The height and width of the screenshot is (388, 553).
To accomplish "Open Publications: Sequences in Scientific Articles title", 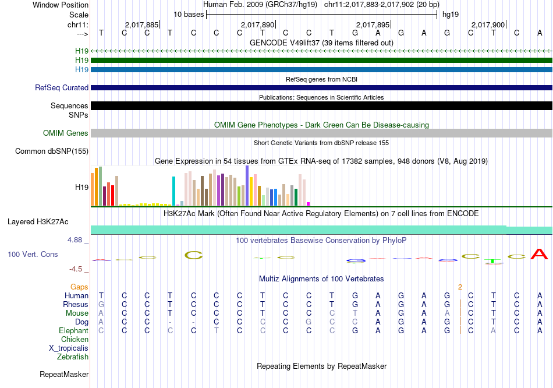I will point(321,97).
